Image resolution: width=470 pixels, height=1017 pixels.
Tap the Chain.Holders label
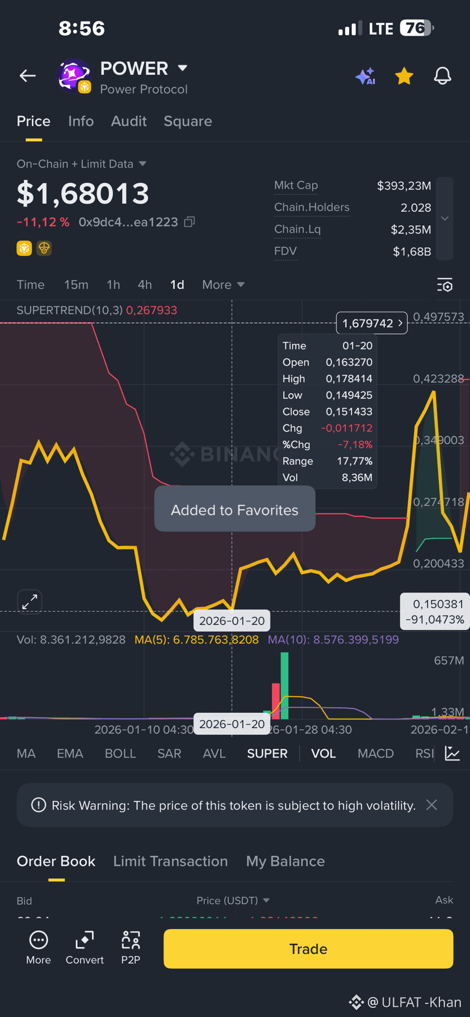click(312, 208)
